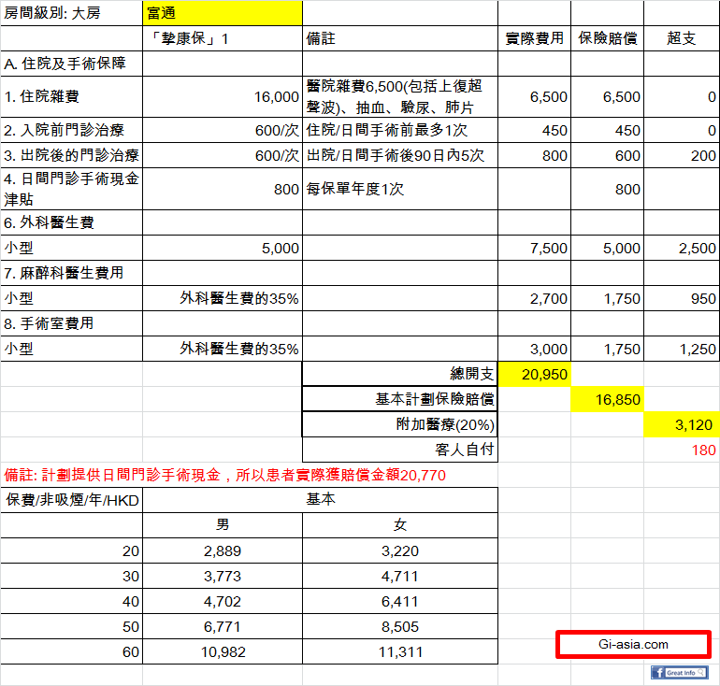Image resolution: width=720 pixels, height=686 pixels.
Task: Click the Gi-asia.com cell
Action: coord(633,644)
